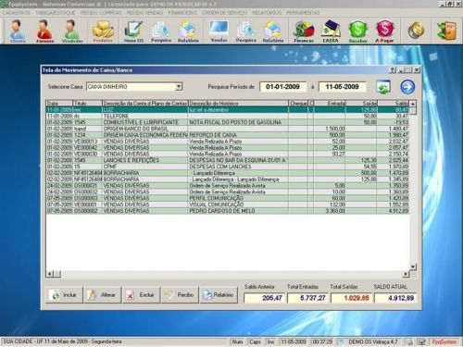Select the COMBUSTÍVEL E LUBRIFICANTE row
This screenshot has height=347, width=463.
[x=228, y=122]
